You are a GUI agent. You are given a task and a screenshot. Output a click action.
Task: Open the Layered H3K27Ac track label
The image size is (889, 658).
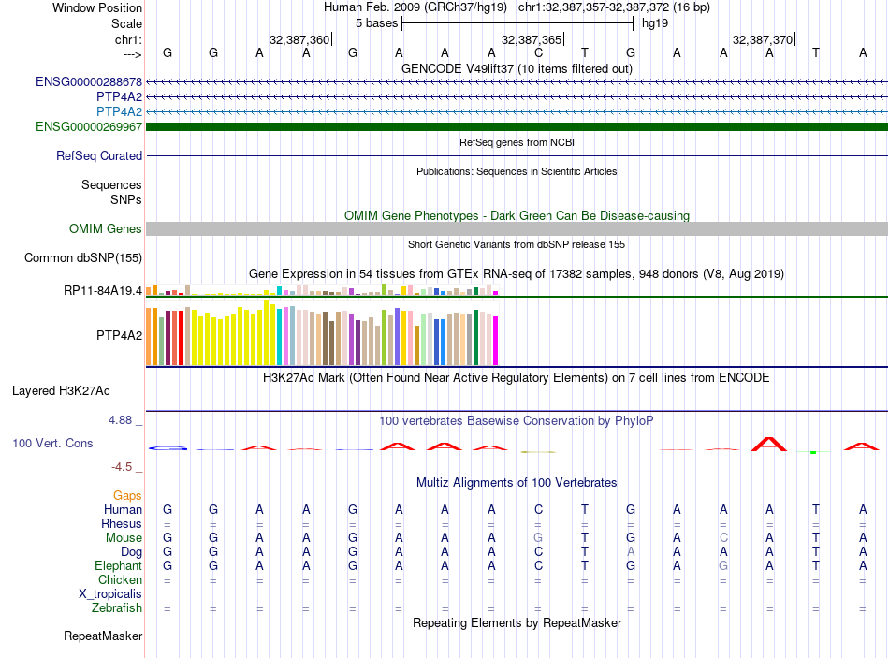pyautogui.click(x=61, y=391)
